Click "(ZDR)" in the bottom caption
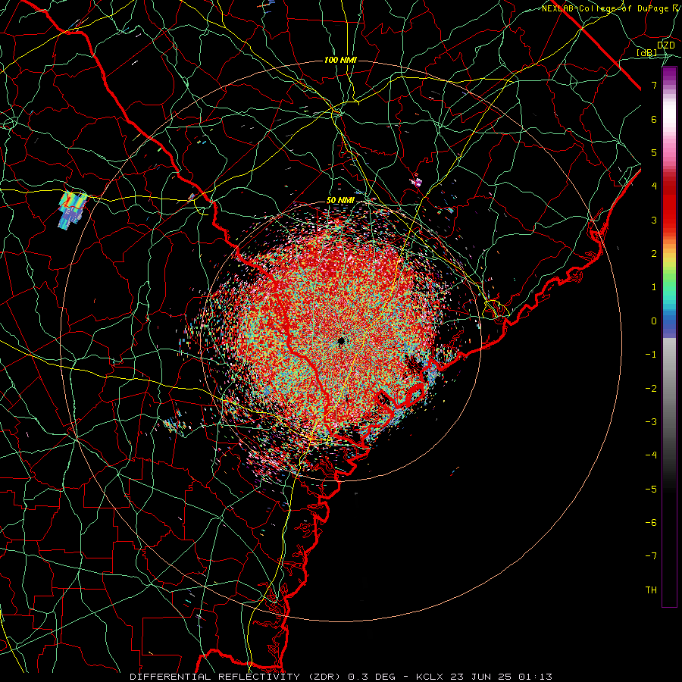This screenshot has height=682, width=682. pos(324,677)
